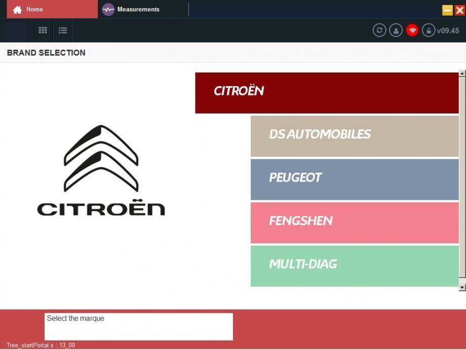The width and height of the screenshot is (466, 350).
Task: Select the MULTI-DIAG option
Action: pyautogui.click(x=355, y=266)
